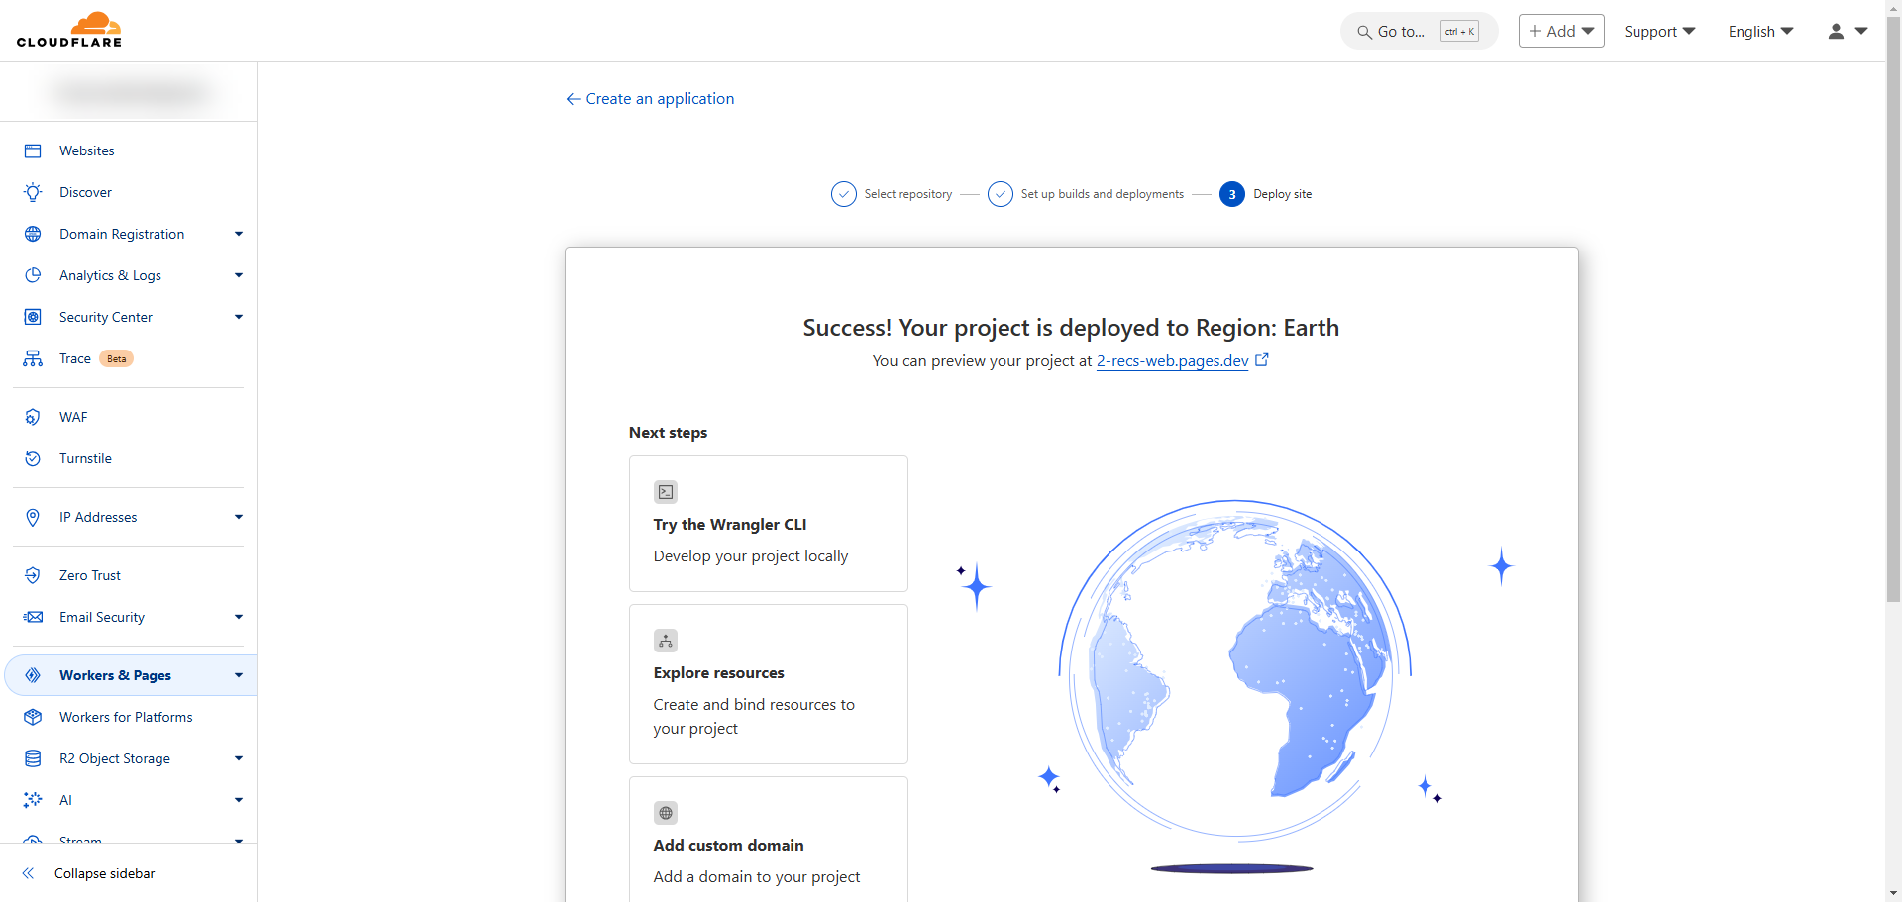Click the Set up builds step checkmark
Screen dimensions: 1902x902
click(1001, 194)
